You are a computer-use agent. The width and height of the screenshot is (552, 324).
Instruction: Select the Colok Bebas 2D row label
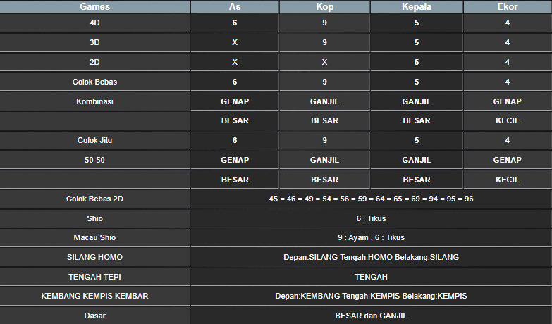point(94,199)
